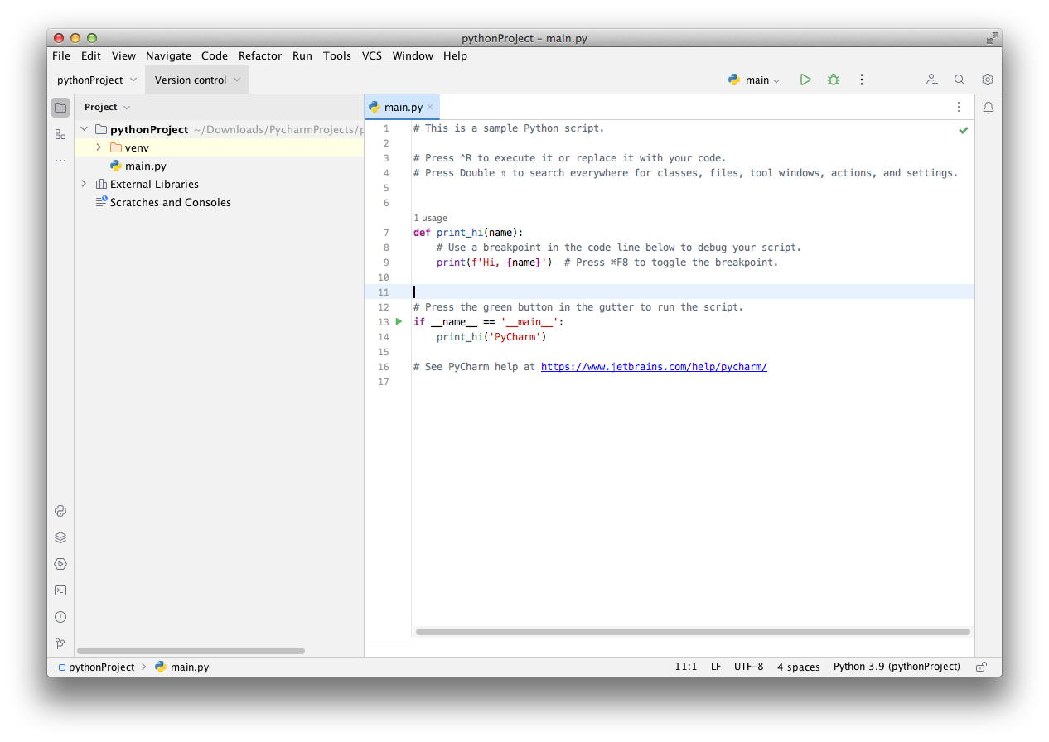The image size is (1049, 742).
Task: Click the '1 usage' hint above print_hi
Action: (430, 218)
